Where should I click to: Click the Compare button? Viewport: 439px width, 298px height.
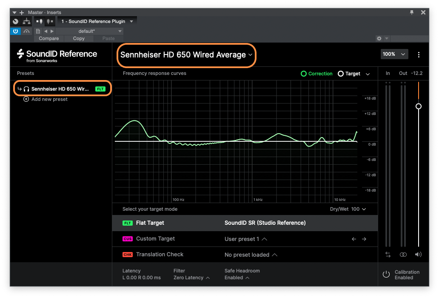tap(49, 39)
